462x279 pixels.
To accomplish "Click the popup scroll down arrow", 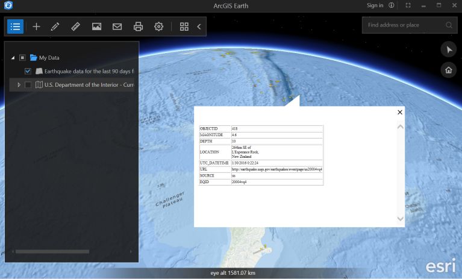I will click(400, 219).
